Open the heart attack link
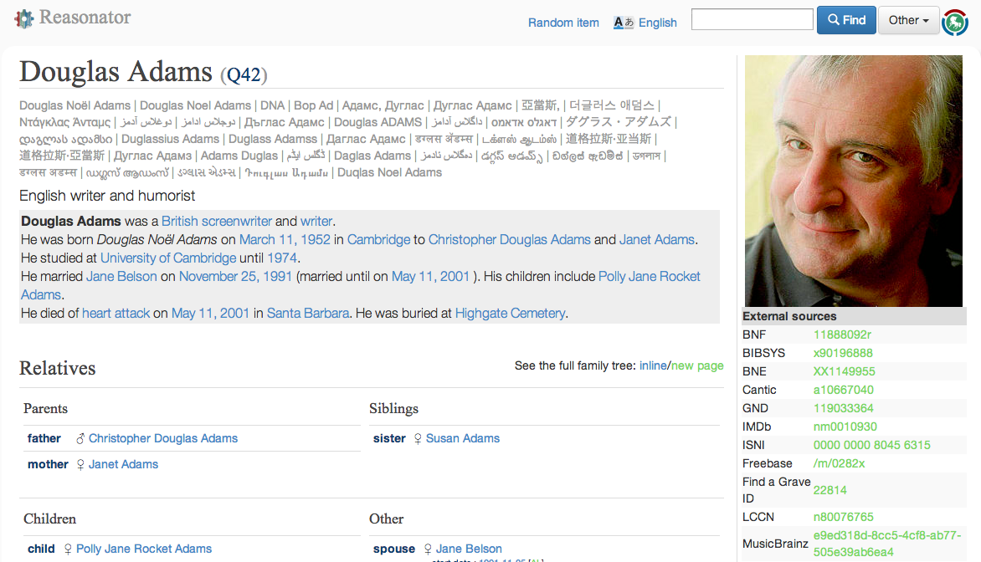 click(116, 313)
